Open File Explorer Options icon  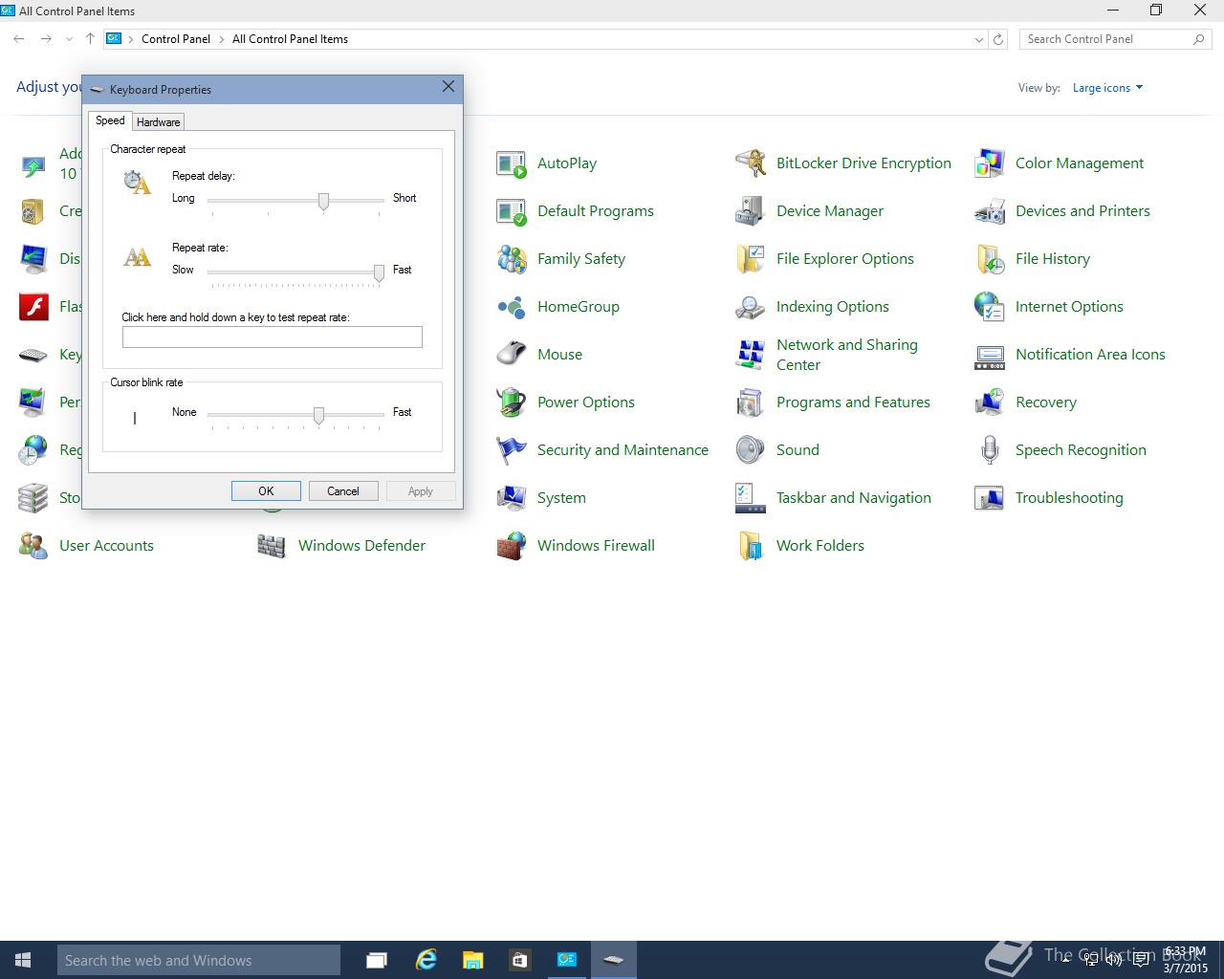click(x=751, y=259)
